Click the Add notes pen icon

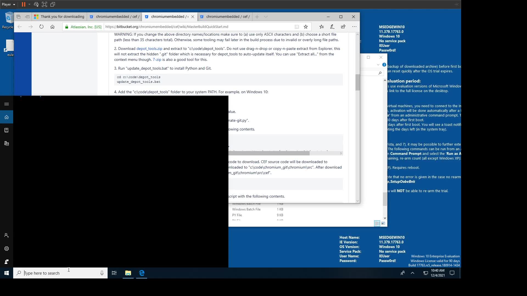tap(332, 27)
